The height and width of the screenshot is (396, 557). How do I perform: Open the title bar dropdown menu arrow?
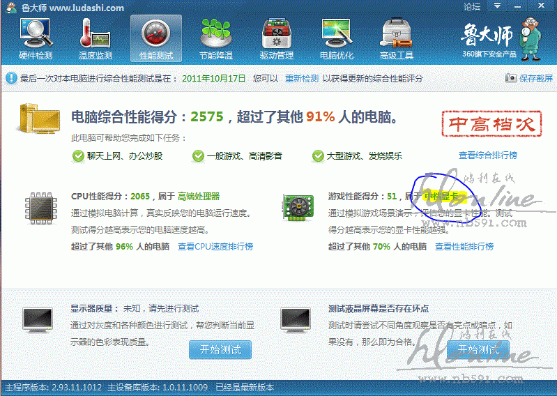[497, 6]
